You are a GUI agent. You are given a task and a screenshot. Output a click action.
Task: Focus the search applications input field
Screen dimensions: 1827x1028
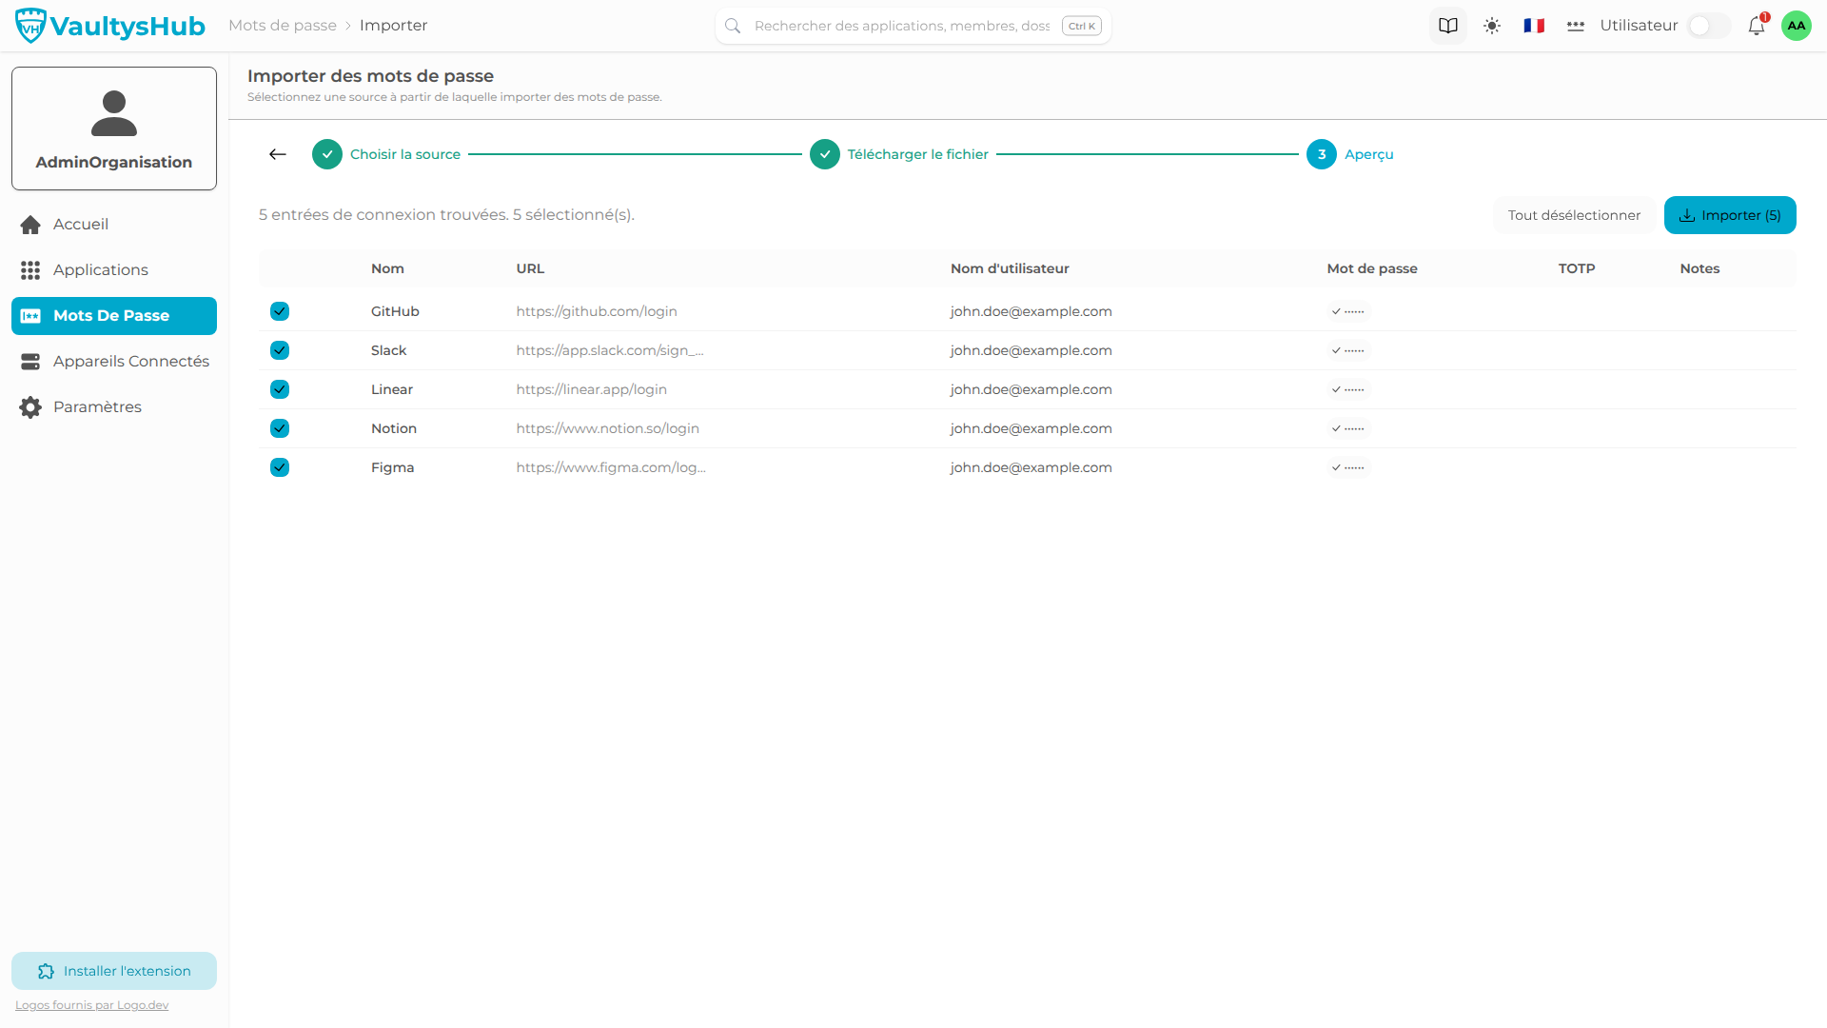[902, 26]
